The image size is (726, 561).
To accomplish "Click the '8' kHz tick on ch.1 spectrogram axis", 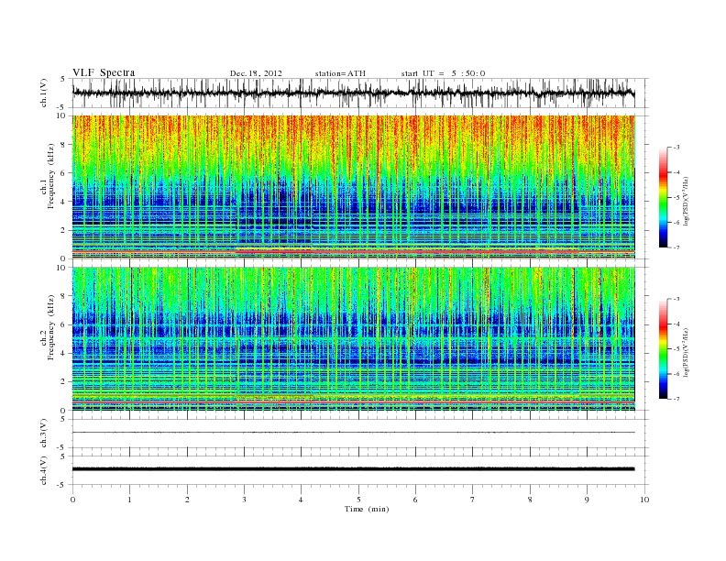I will coord(64,145).
